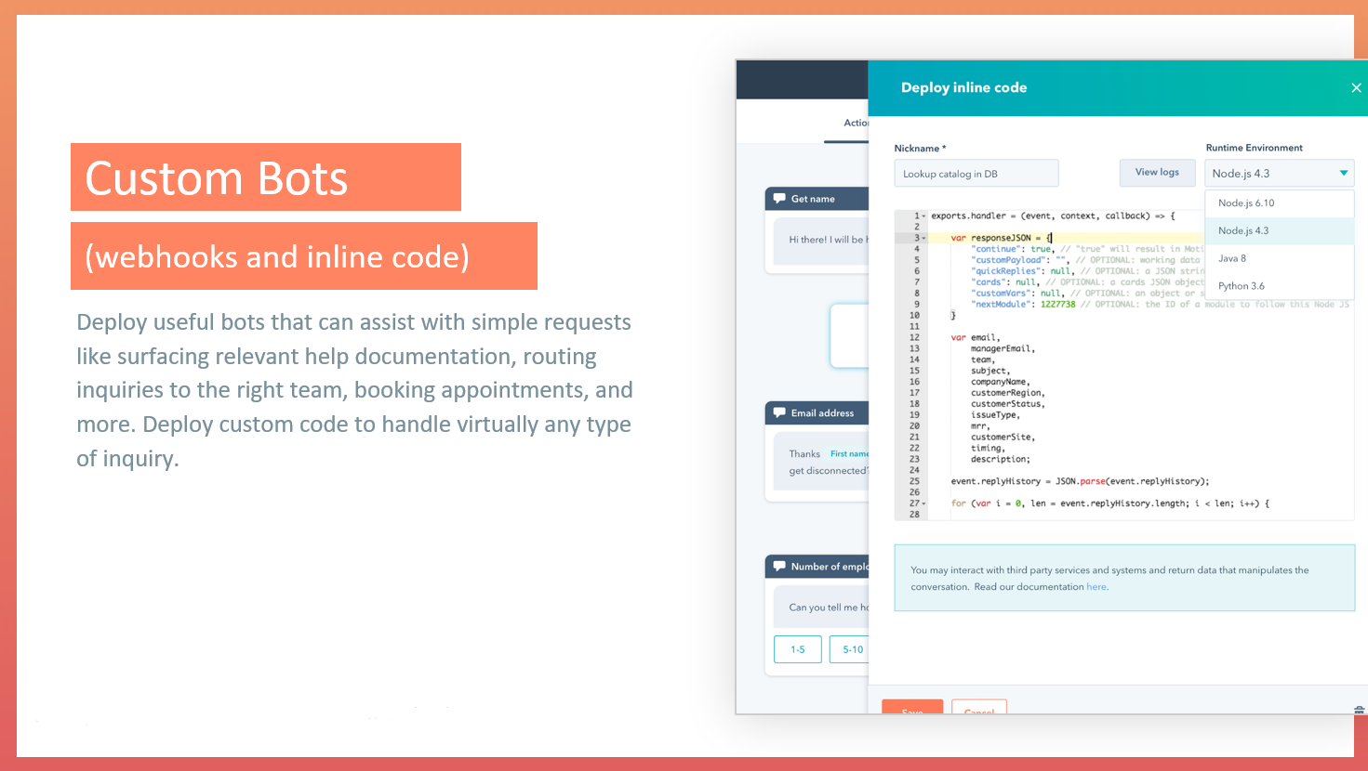This screenshot has width=1368, height=771.
Task: Click the Cancel button
Action: (978, 708)
